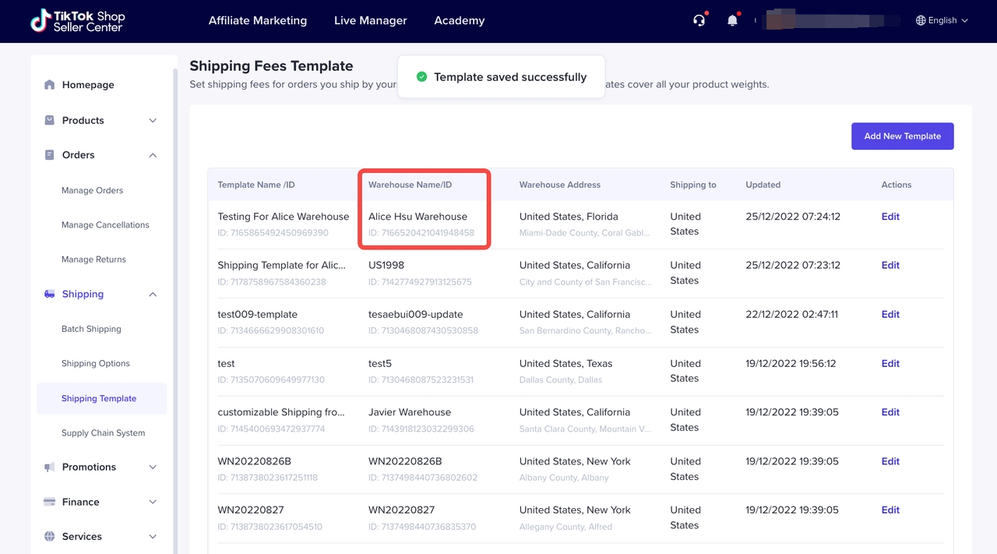Click the Add New Template button
Image resolution: width=997 pixels, height=554 pixels.
902,136
